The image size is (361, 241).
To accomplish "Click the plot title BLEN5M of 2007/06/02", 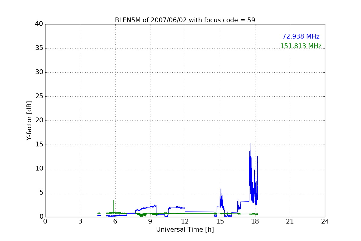I will [185, 20].
